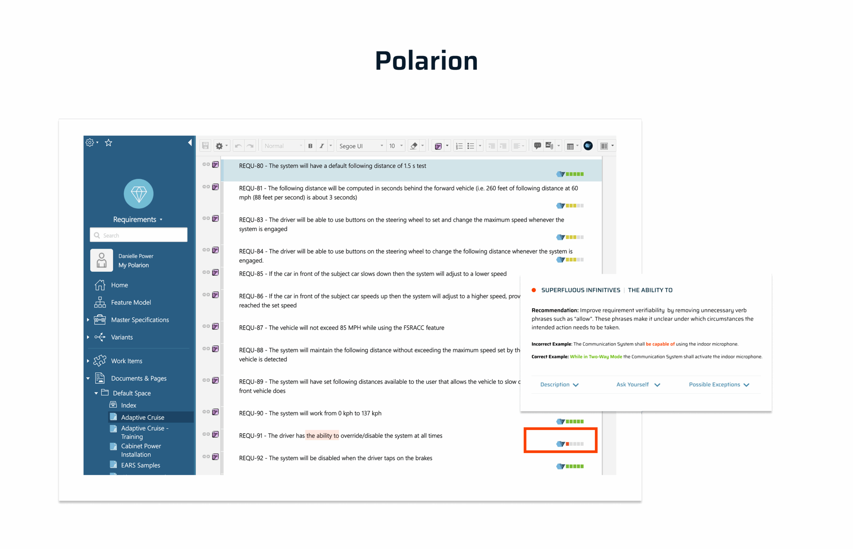Click the REQU-85 requirement text
Viewport: 853px width, 549px height.
pos(373,274)
